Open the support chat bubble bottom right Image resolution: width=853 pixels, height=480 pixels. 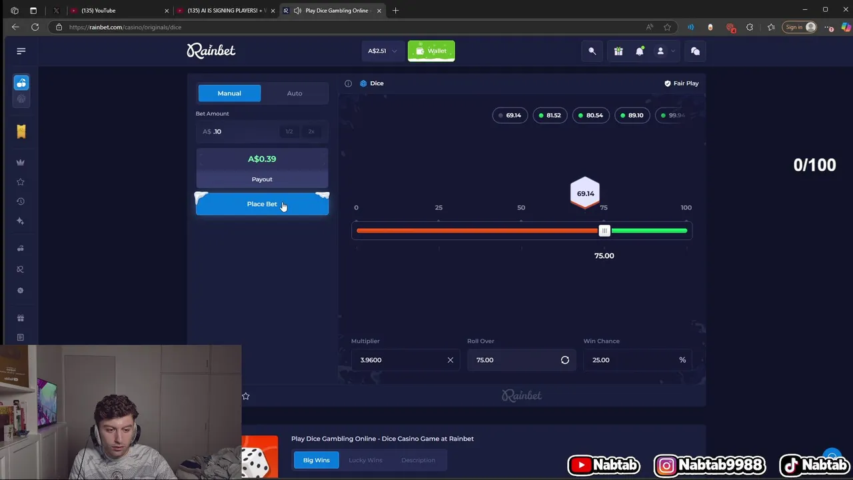[x=832, y=457]
